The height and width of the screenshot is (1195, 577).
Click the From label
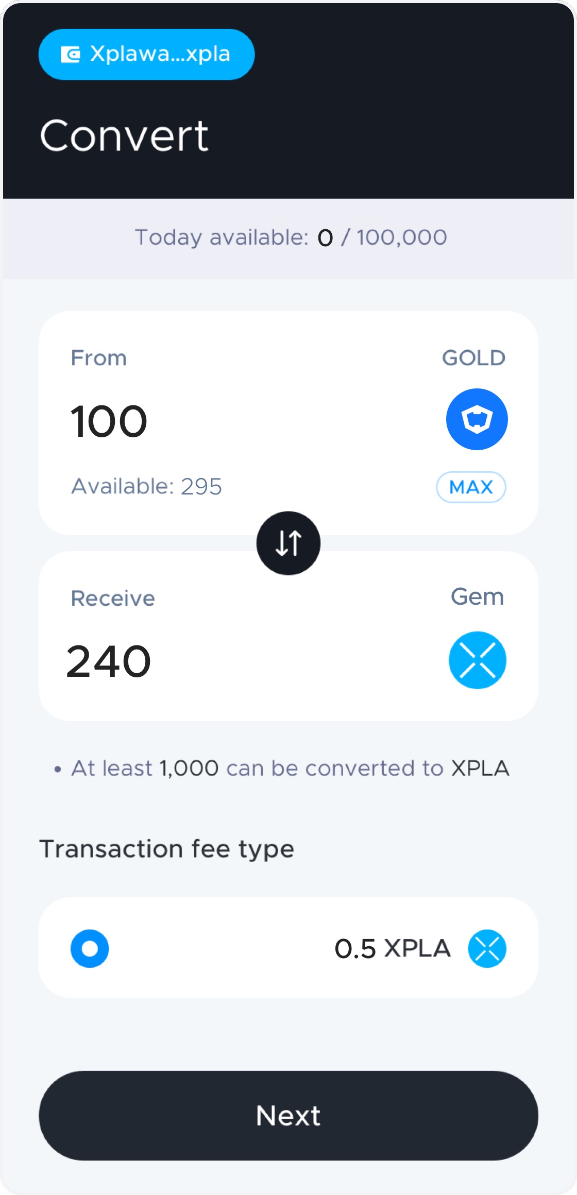(x=99, y=358)
